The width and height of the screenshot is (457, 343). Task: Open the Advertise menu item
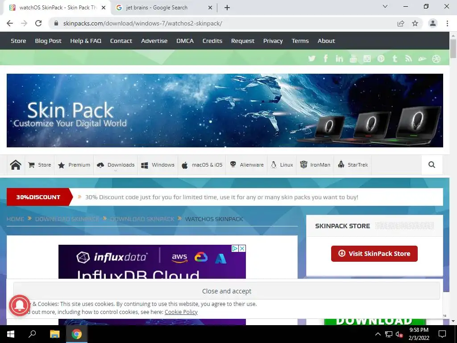pyautogui.click(x=154, y=41)
